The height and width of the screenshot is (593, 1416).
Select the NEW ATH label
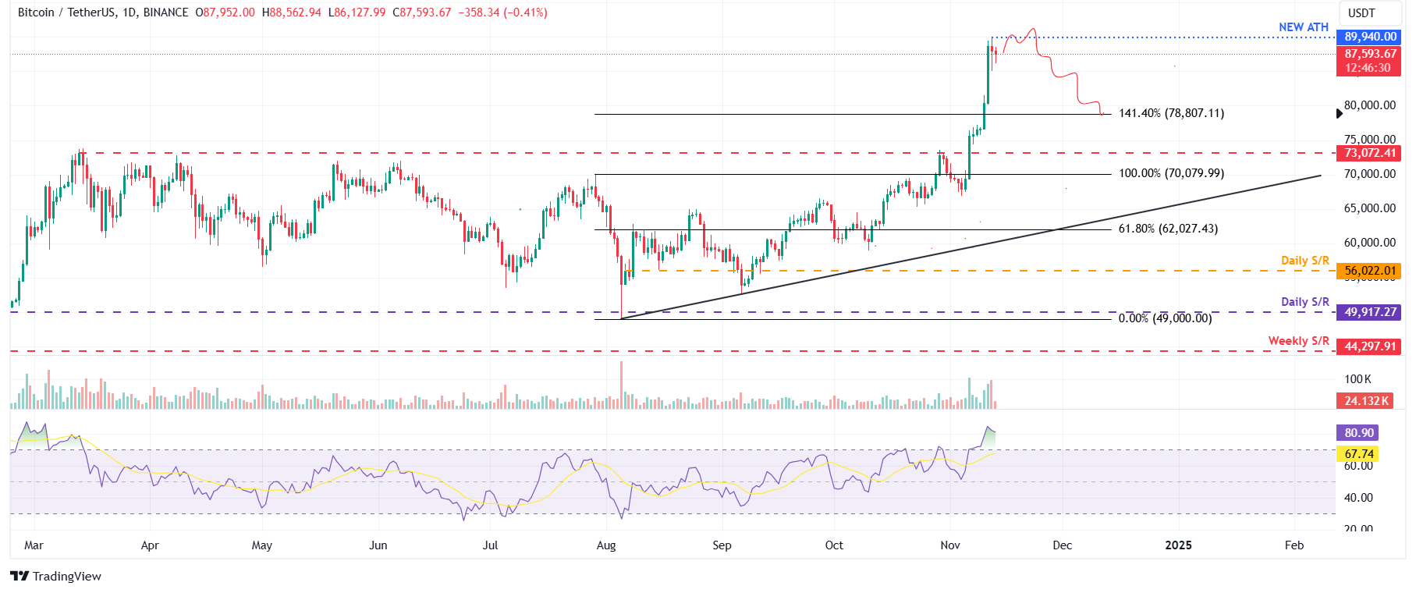click(1303, 27)
